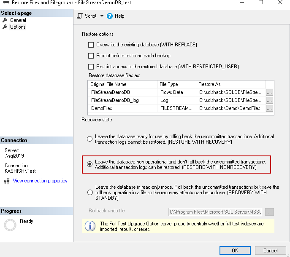Choose RESTORE WITH NONRECOVERY radio option

[89, 164]
